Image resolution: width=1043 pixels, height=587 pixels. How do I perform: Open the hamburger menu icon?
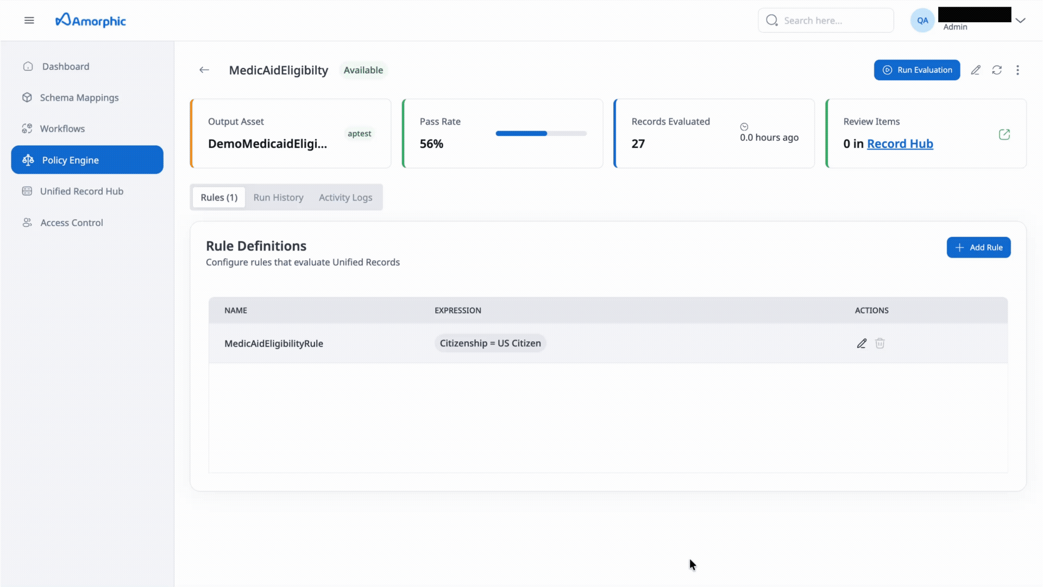click(x=29, y=21)
